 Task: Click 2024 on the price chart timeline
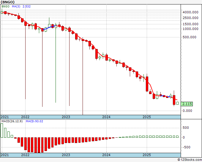pos(106,117)
